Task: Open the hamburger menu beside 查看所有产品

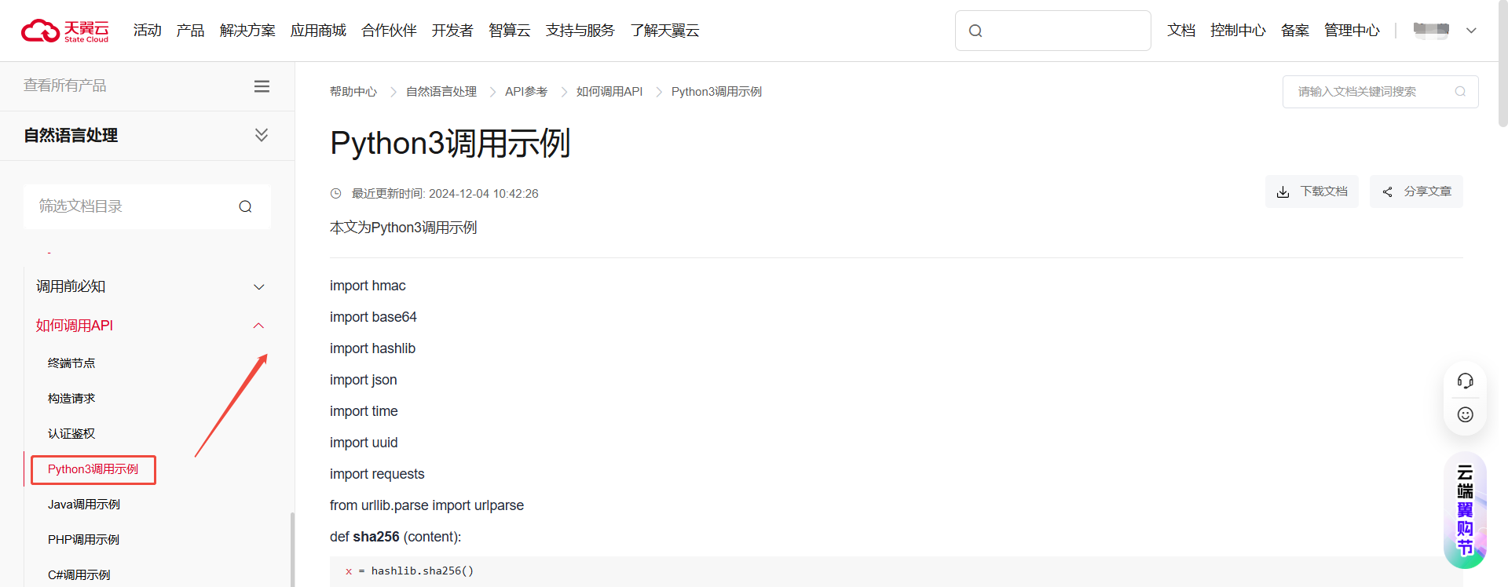Action: click(x=262, y=86)
